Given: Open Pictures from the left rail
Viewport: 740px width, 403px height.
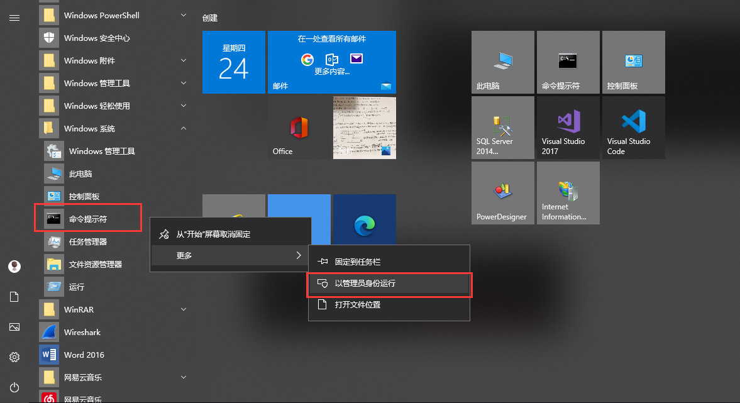Looking at the screenshot, I should tap(14, 327).
